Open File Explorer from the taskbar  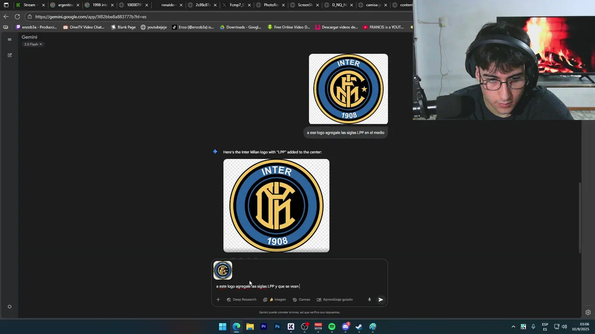click(250, 327)
